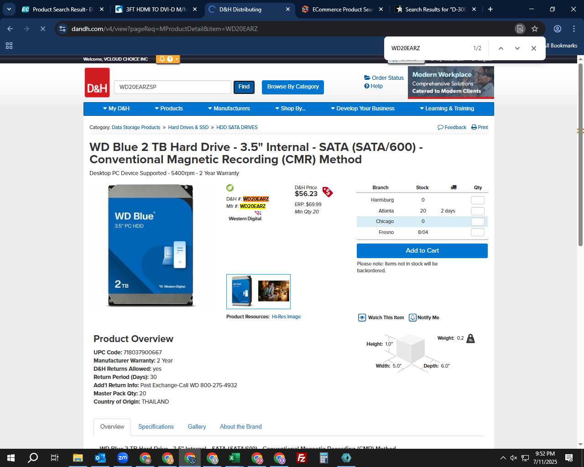The height and width of the screenshot is (467, 584).
Task: Switch to 3FT HDMI TO DVI-D tab
Action: pos(156,9)
